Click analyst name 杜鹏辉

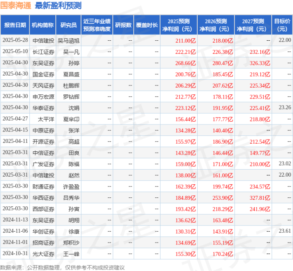point(71,86)
